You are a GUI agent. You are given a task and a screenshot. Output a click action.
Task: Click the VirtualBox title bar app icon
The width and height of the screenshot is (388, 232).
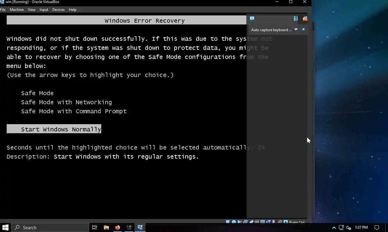tap(2, 2)
